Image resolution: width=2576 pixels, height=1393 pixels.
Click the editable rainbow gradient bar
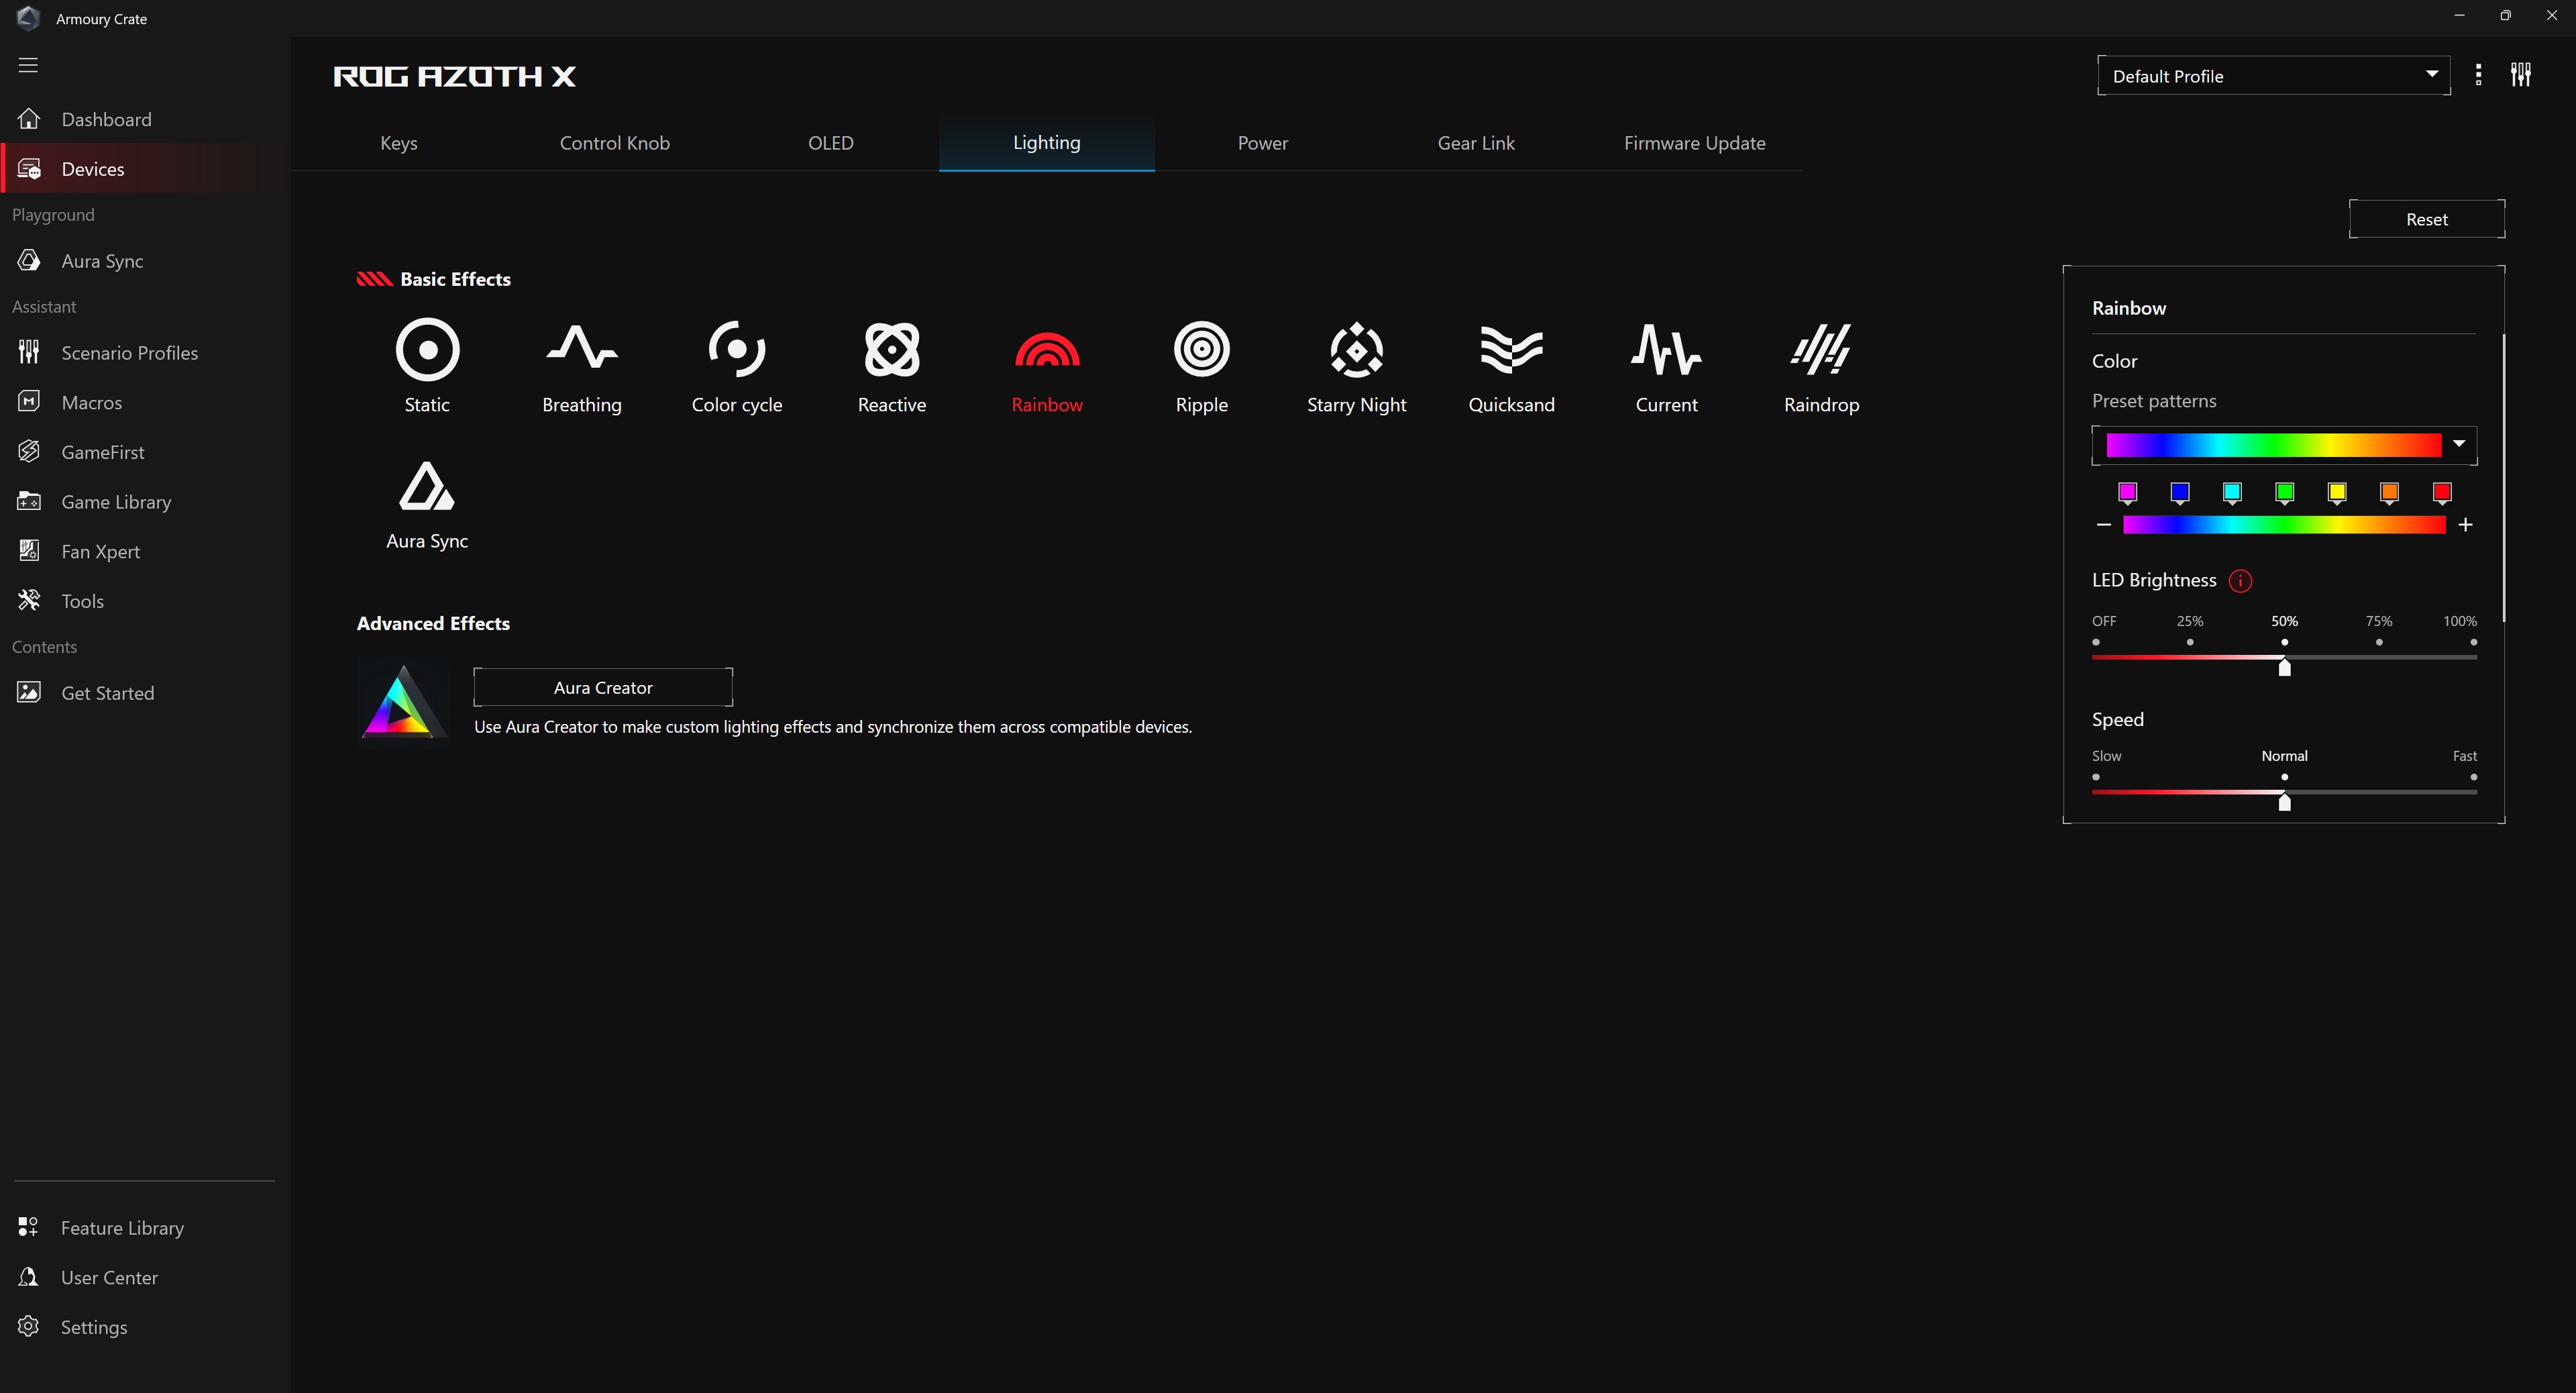click(2284, 525)
